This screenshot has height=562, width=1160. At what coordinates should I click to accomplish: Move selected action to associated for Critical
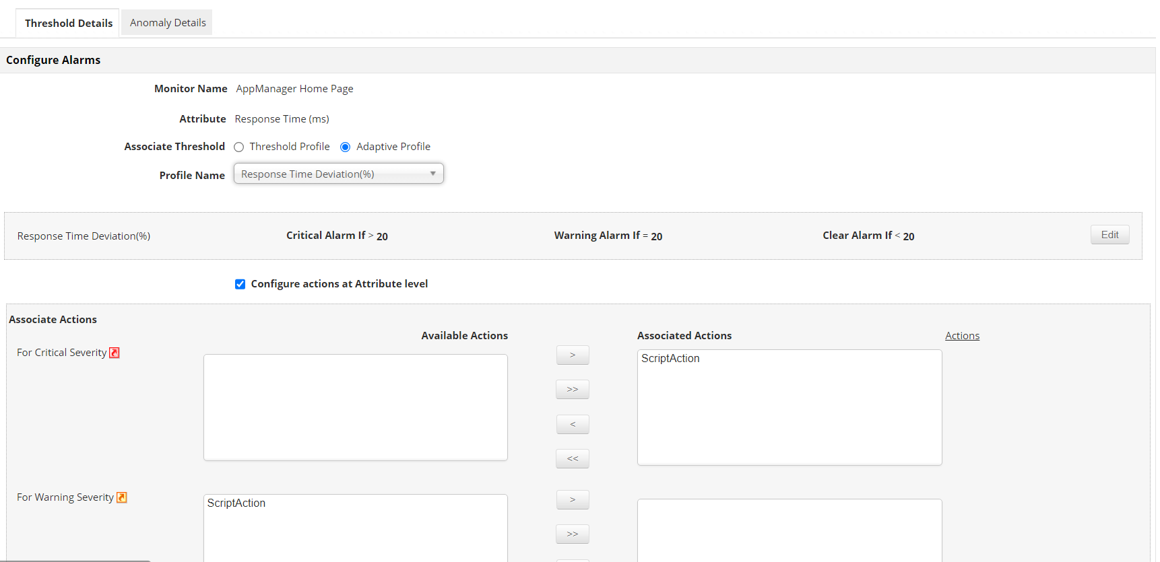573,355
